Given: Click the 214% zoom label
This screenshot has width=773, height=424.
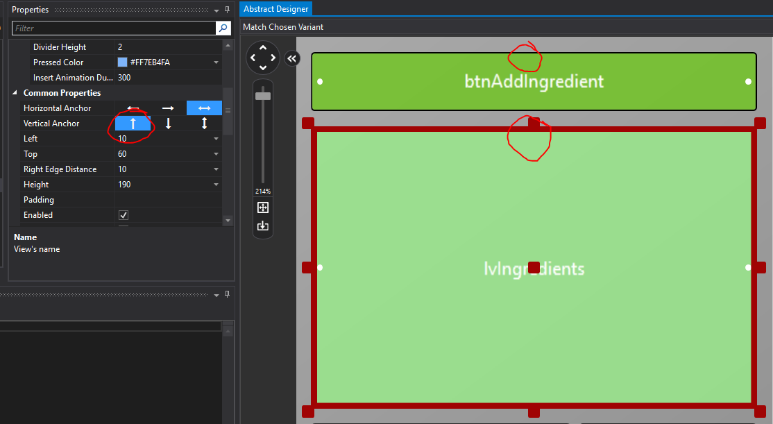Looking at the screenshot, I should (263, 192).
